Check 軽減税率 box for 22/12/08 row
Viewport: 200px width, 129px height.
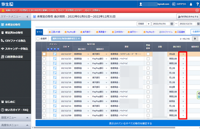pos(148,115)
